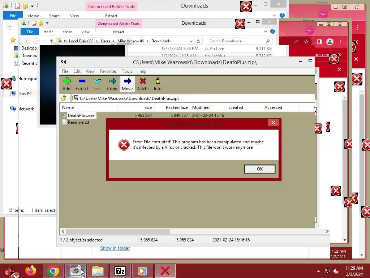Click Mike Wazowski in breadcrumb path
The height and width of the screenshot is (278, 370).
(x=130, y=41)
